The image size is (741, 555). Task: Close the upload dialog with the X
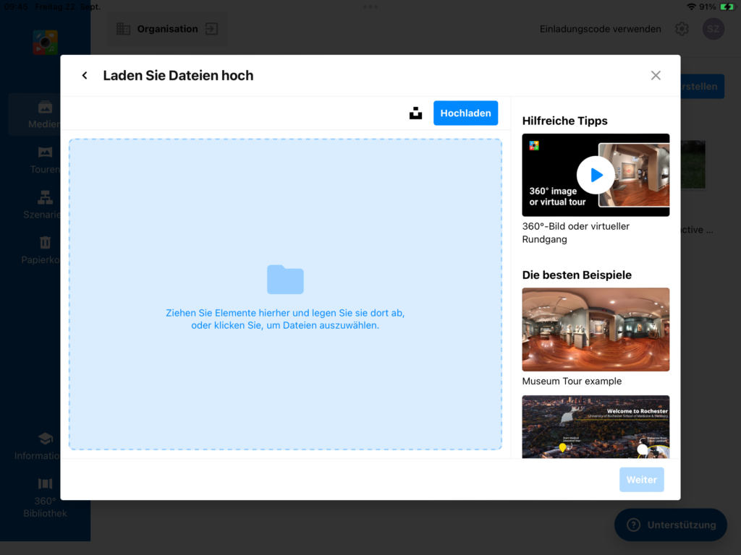click(656, 76)
